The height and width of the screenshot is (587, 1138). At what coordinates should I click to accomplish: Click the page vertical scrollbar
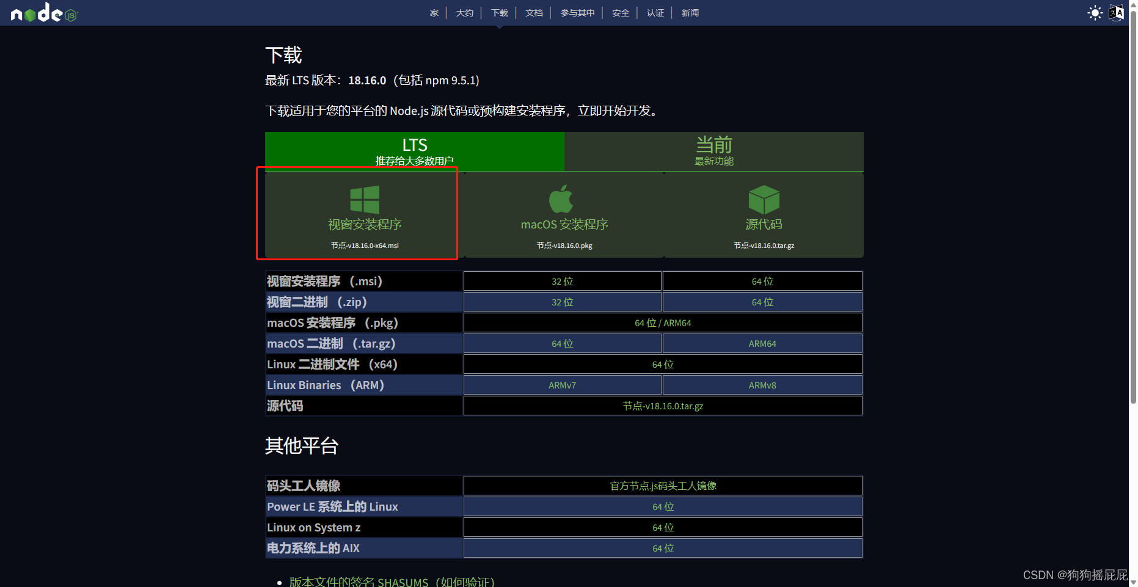(1133, 208)
